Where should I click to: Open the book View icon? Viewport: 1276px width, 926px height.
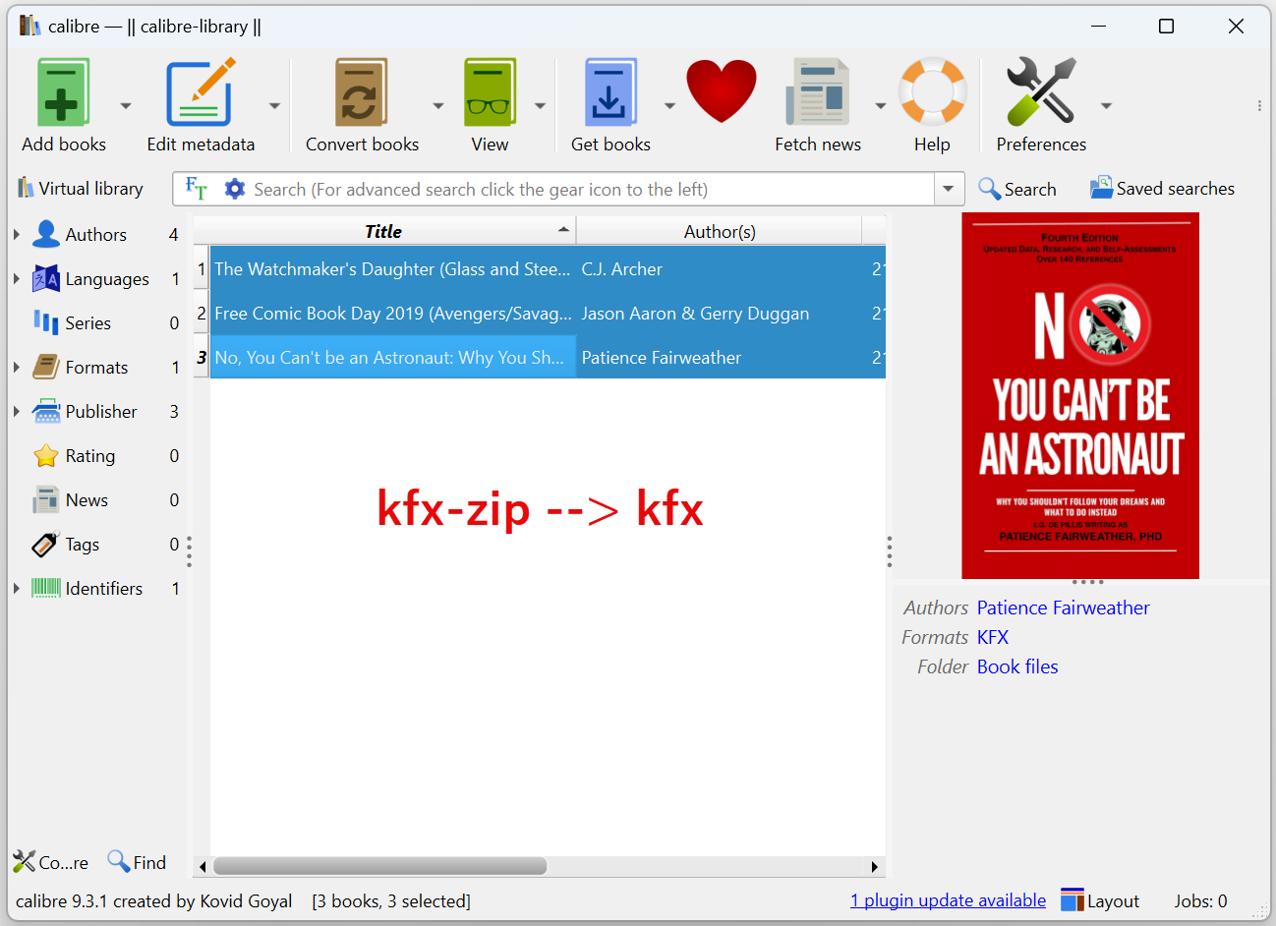[x=489, y=90]
